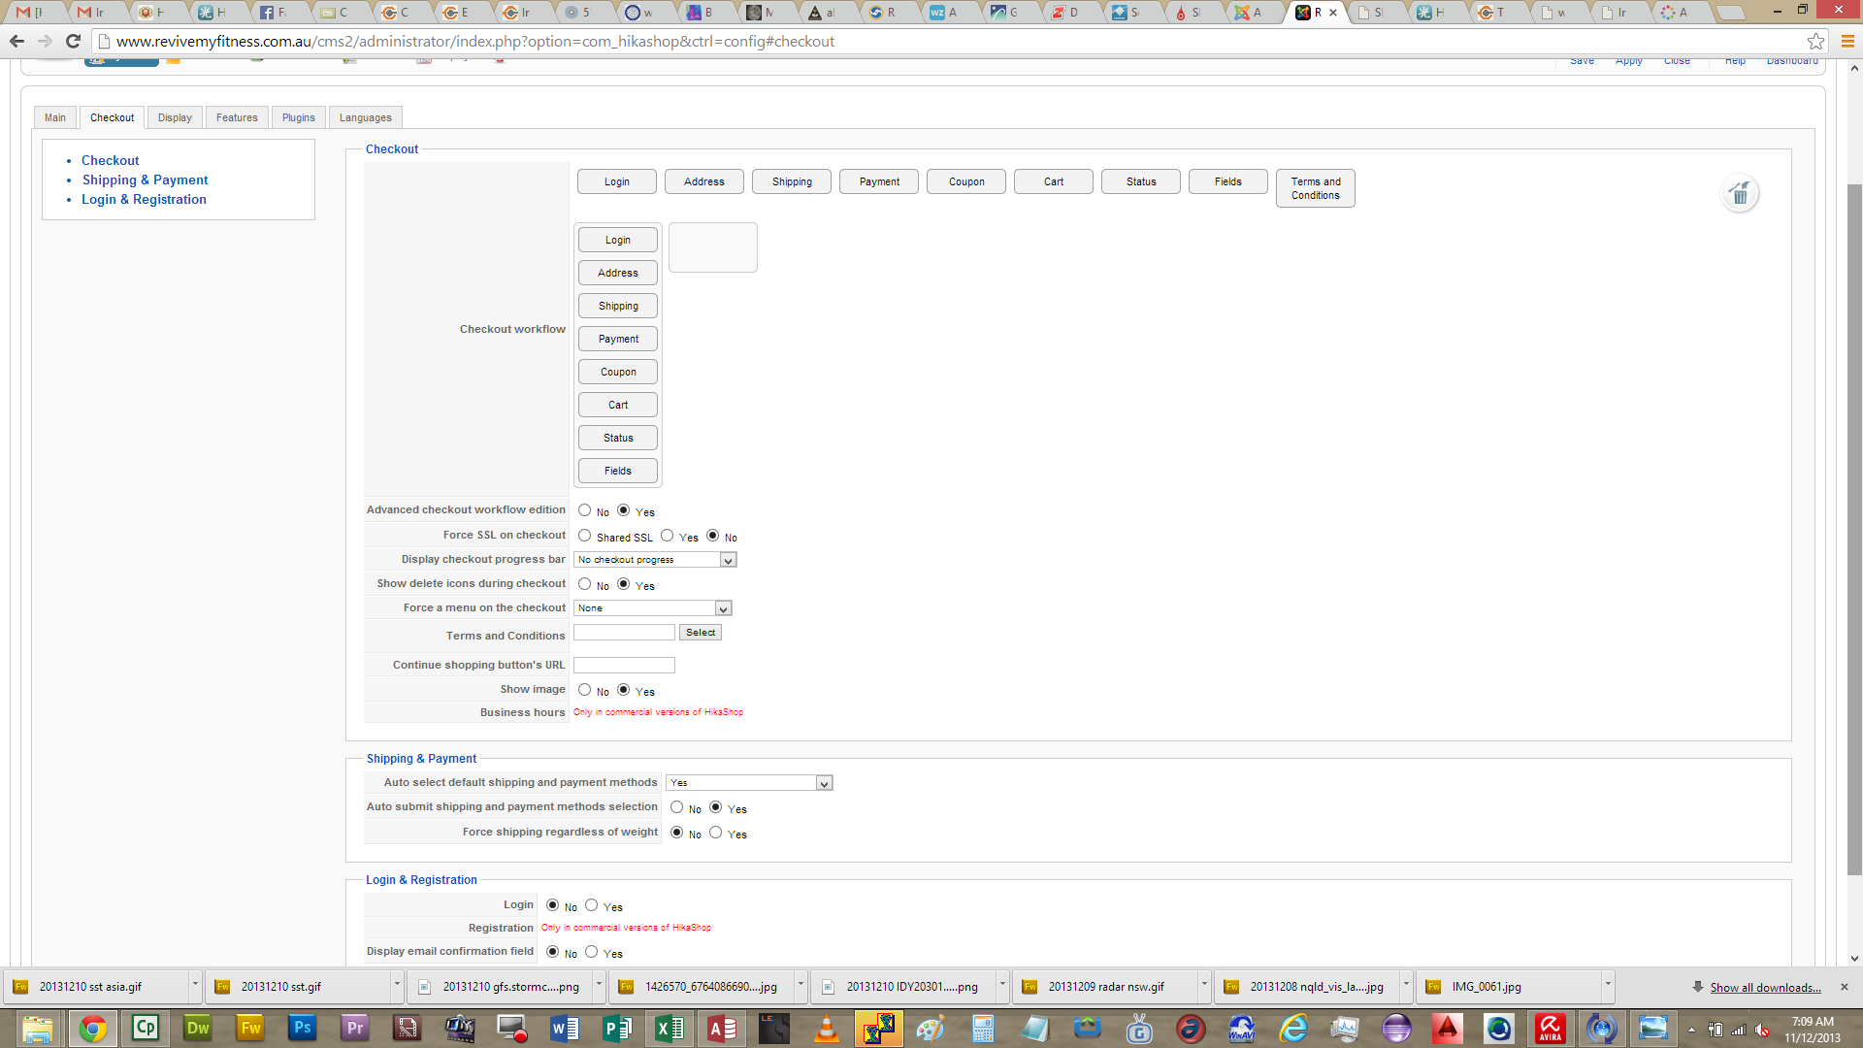Close the downloads bar
The image size is (1863, 1048).
click(x=1845, y=987)
